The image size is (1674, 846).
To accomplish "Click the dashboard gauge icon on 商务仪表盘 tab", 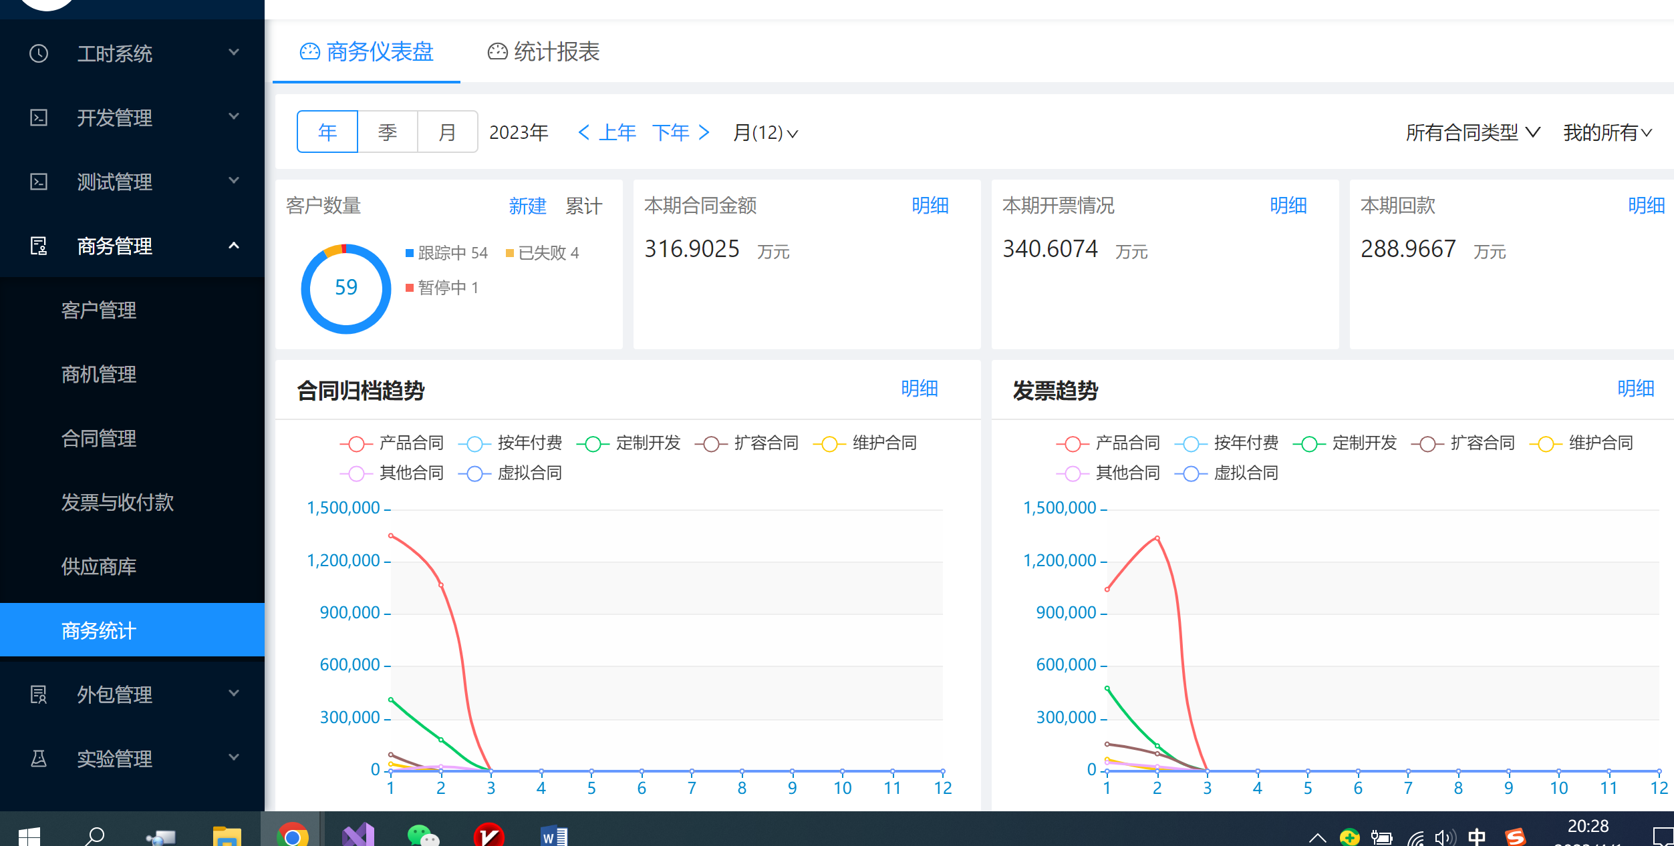I will [x=309, y=51].
